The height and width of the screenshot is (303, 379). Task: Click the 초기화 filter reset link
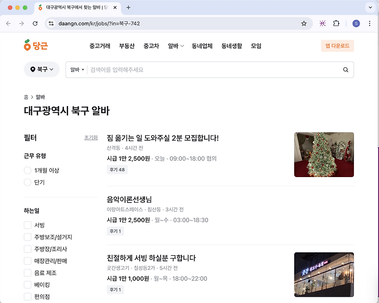pos(90,137)
